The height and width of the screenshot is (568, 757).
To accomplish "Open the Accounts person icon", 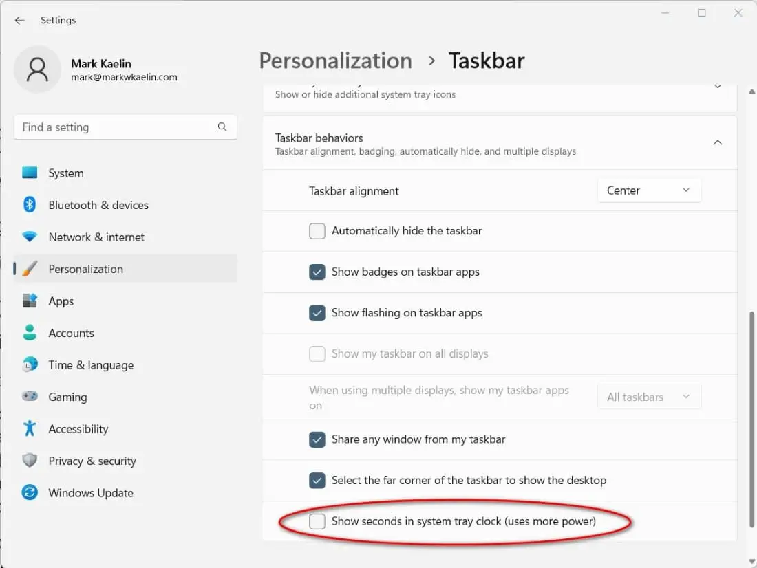I will (30, 333).
